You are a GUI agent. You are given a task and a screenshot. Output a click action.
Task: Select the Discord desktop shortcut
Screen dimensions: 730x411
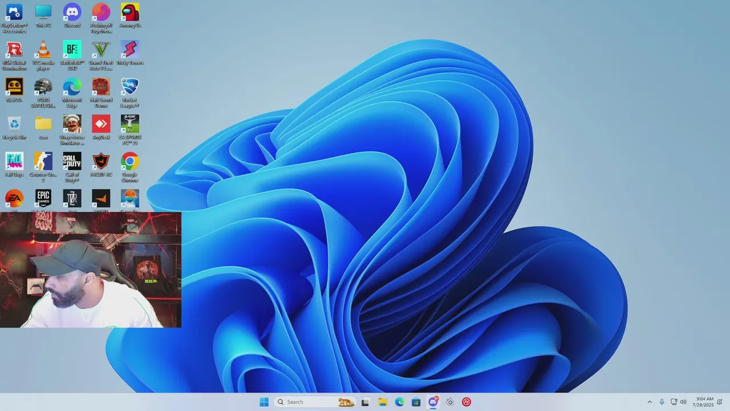(x=72, y=15)
